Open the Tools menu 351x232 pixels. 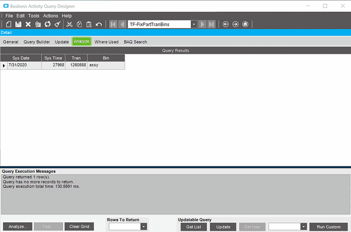[x=34, y=16]
